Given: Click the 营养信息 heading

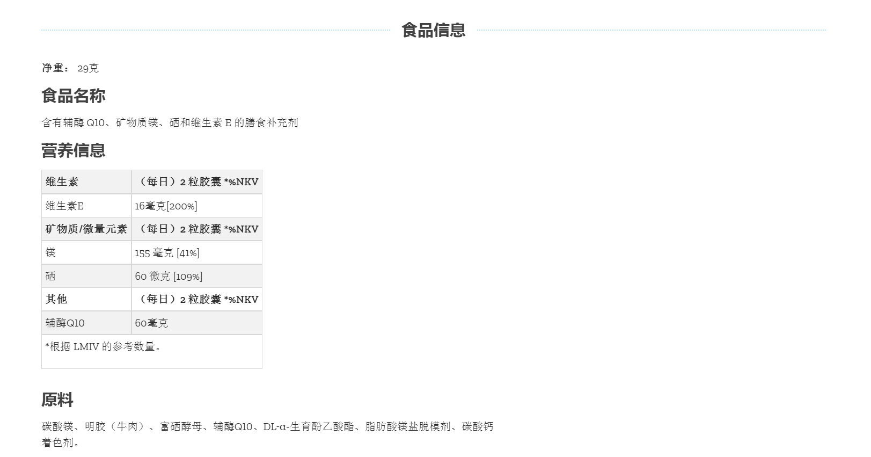Looking at the screenshot, I should point(74,150).
